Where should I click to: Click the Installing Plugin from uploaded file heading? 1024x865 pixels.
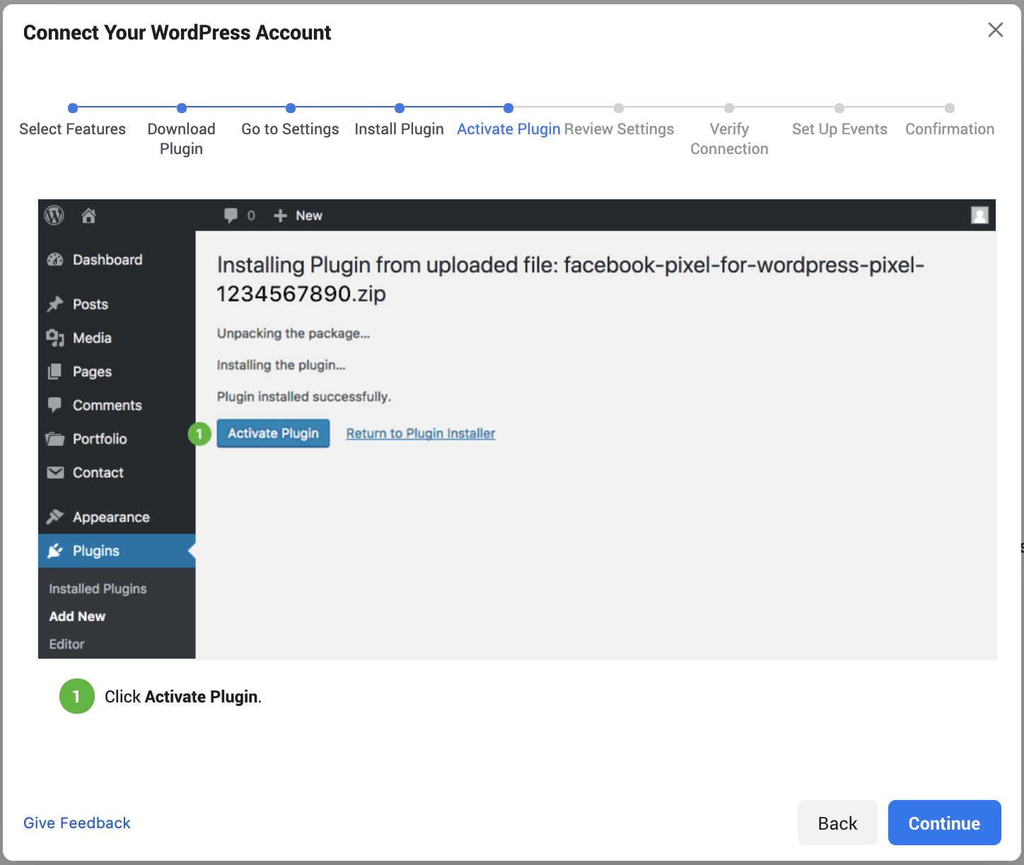[570, 279]
